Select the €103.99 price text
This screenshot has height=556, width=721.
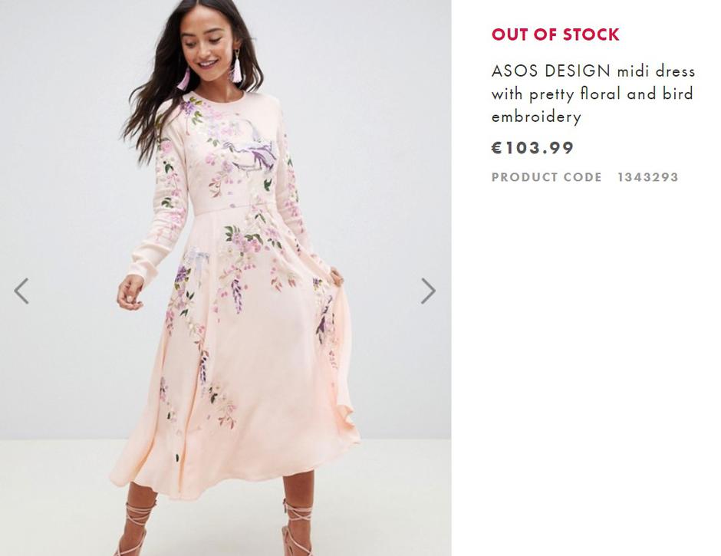[532, 148]
